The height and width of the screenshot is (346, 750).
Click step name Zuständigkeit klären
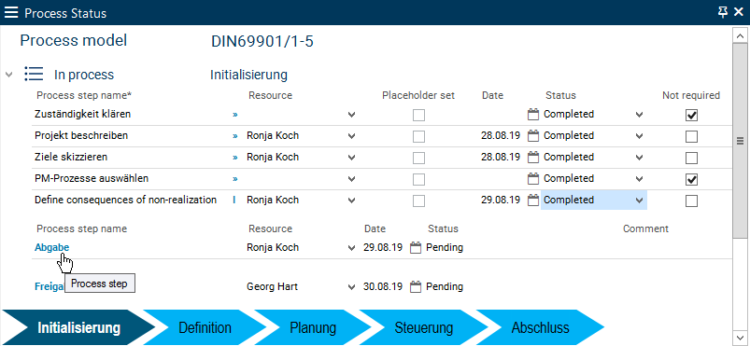[83, 114]
